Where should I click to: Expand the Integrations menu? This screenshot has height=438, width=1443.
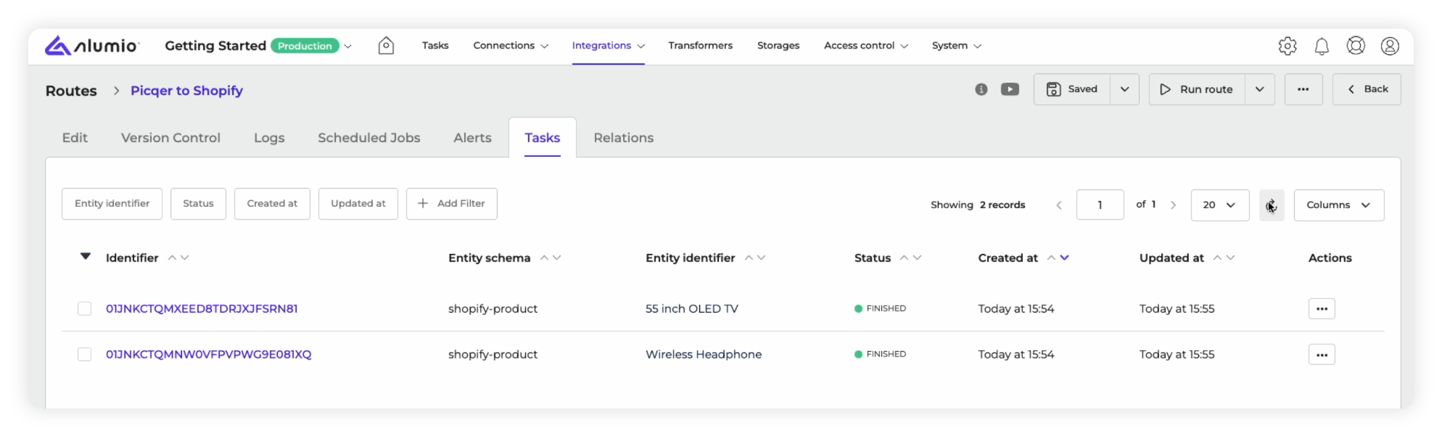[608, 46]
